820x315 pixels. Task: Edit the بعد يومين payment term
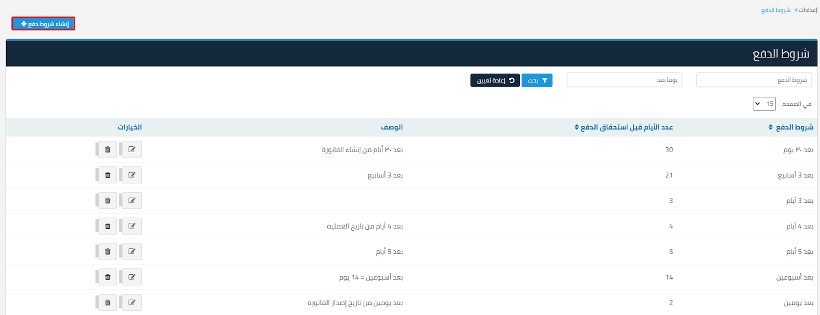point(132,303)
